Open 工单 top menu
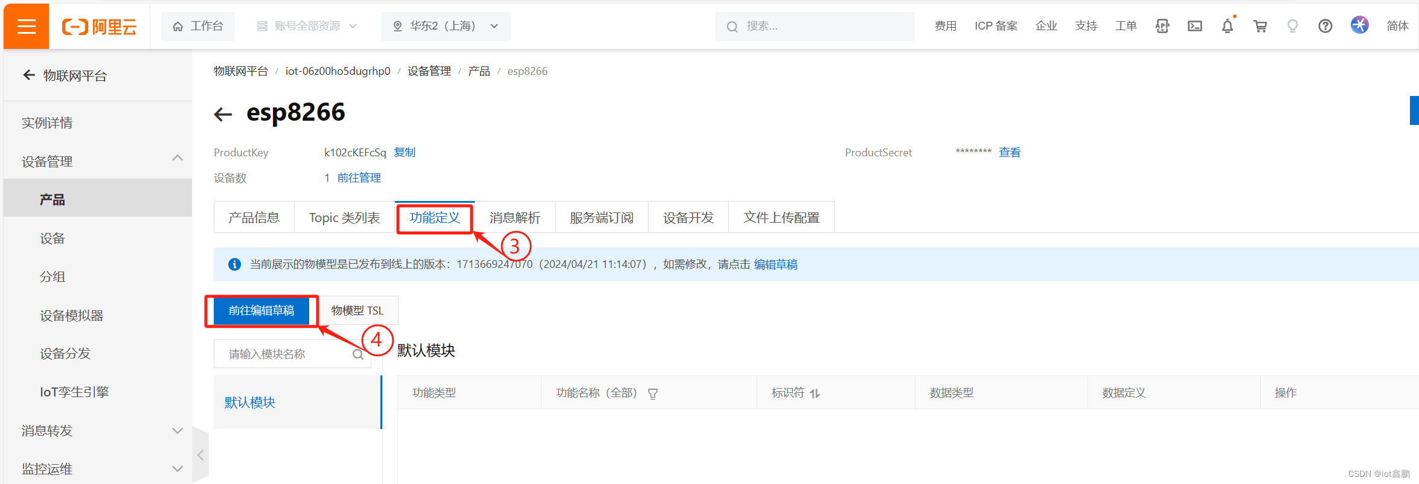 point(1126,26)
